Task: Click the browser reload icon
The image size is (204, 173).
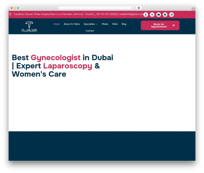Action: pyautogui.click(x=133, y=8)
